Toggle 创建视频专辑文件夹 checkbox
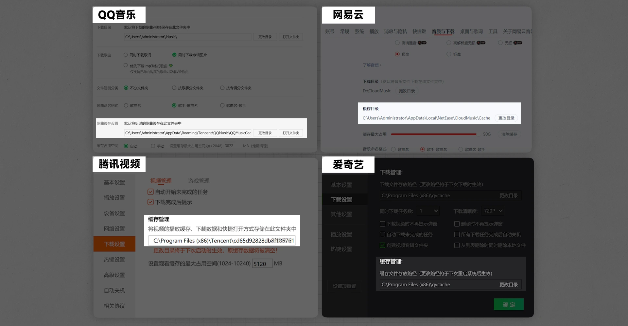The height and width of the screenshot is (326, 628). coord(382,245)
